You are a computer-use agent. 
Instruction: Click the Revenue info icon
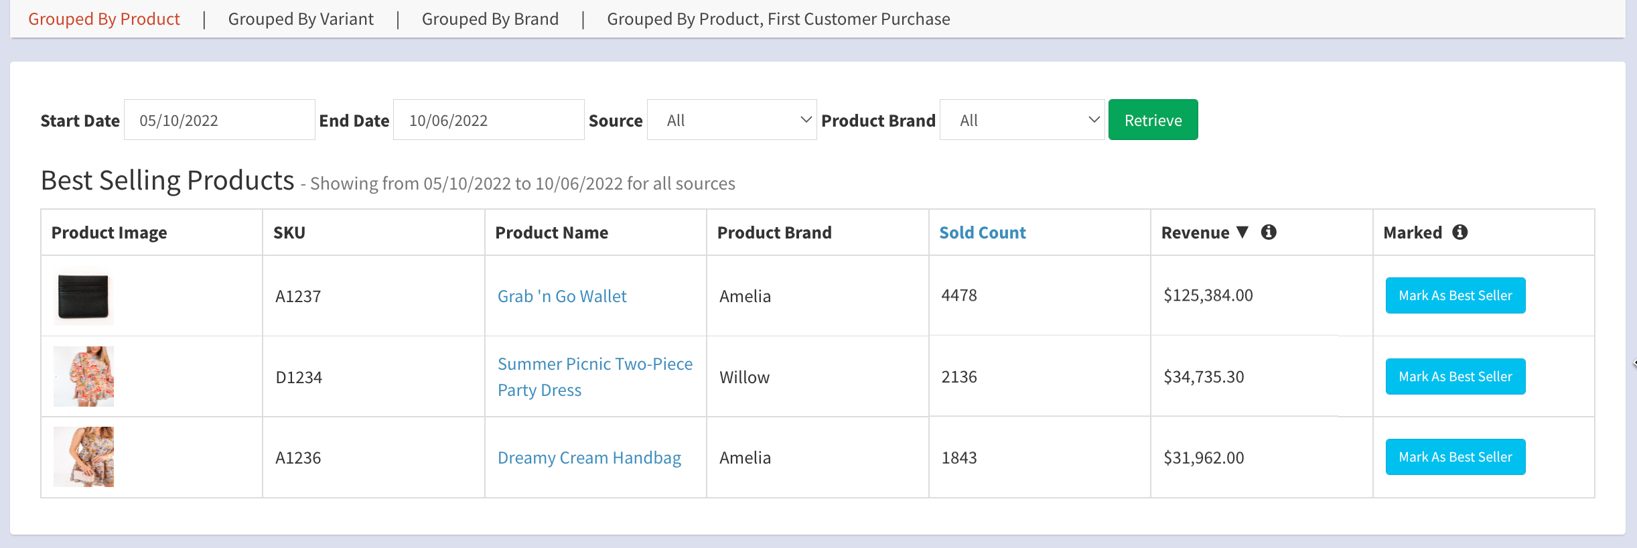[x=1268, y=232]
